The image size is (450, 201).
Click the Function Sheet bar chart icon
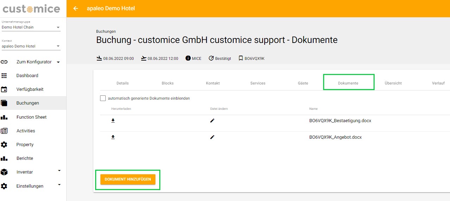pos(4,117)
